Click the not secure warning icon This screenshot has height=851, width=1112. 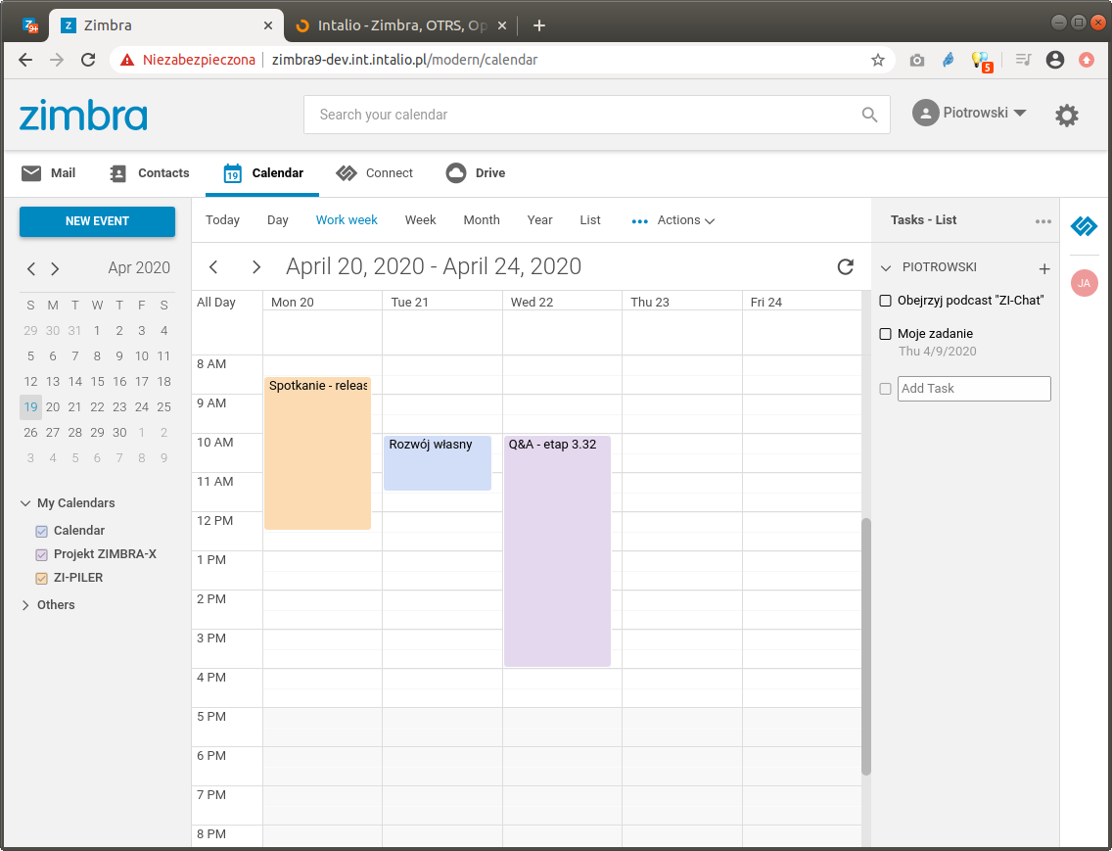point(127,60)
